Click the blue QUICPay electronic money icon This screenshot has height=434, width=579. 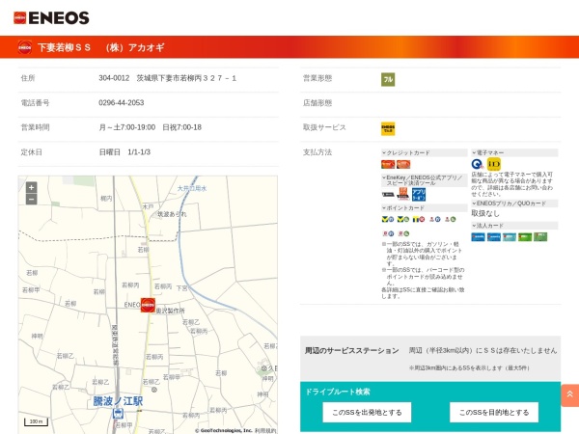coord(477,164)
